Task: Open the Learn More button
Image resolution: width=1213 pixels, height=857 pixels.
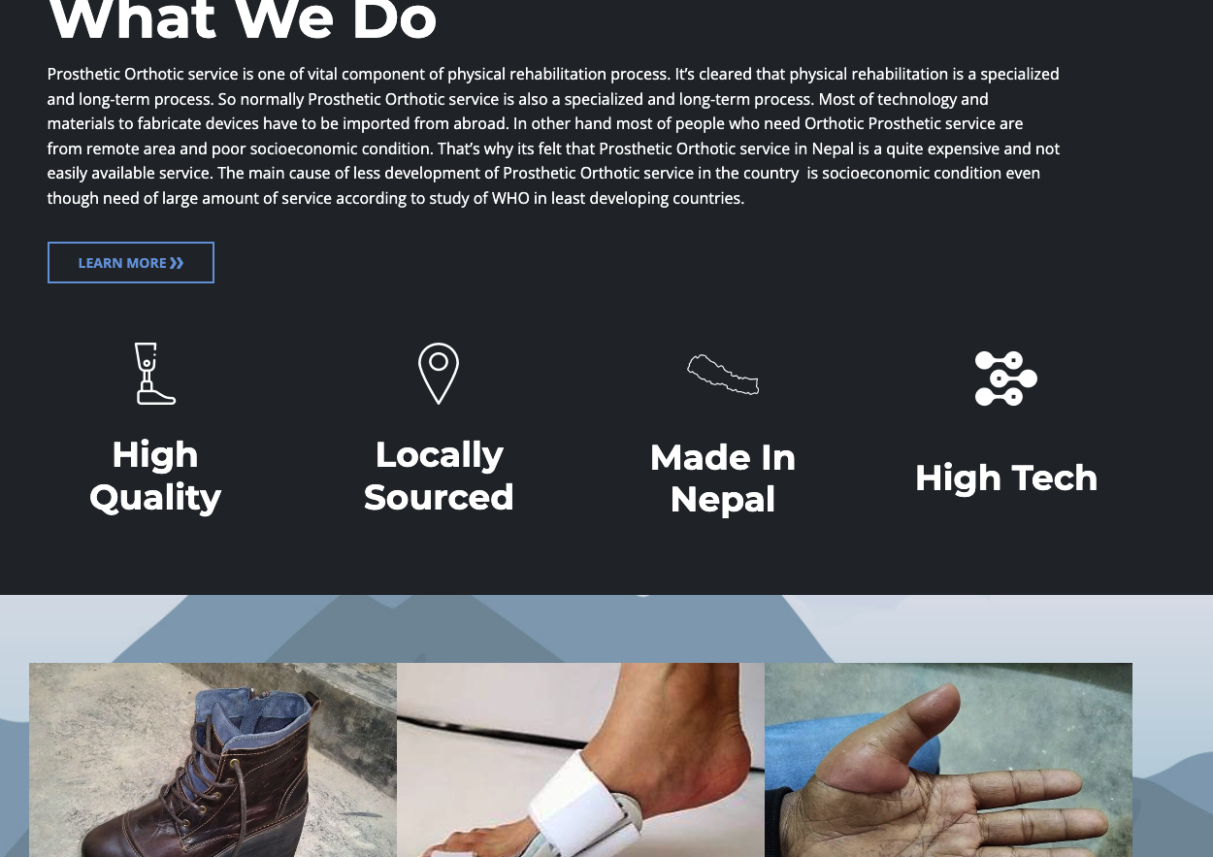Action: click(131, 263)
